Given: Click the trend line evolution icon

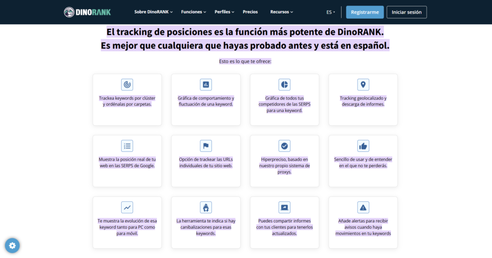Looking at the screenshot, I should (127, 208).
